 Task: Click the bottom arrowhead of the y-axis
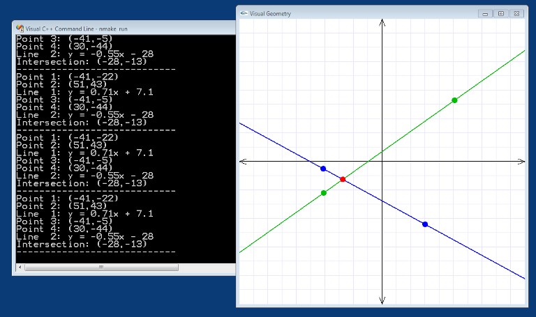tap(382, 300)
